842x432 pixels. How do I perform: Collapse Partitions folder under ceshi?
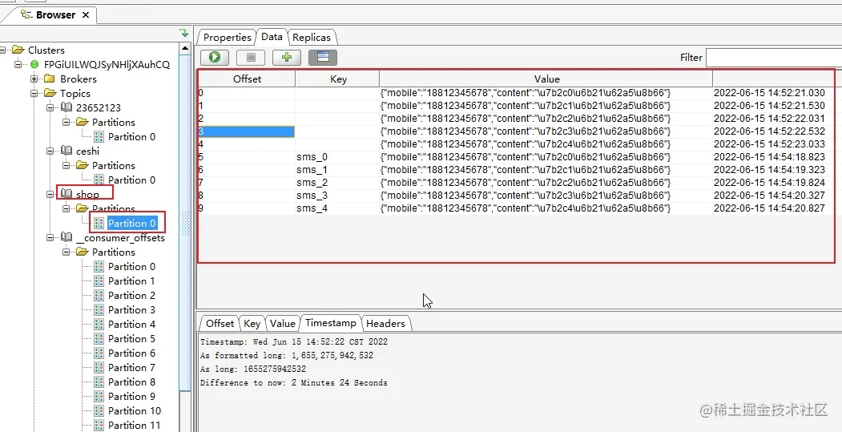point(66,165)
